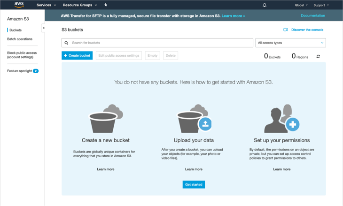Open the Support dropdown menu
The image size is (343, 206).
321,5
